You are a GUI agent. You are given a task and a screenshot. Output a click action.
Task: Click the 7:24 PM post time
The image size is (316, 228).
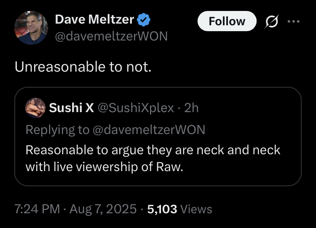37,209
